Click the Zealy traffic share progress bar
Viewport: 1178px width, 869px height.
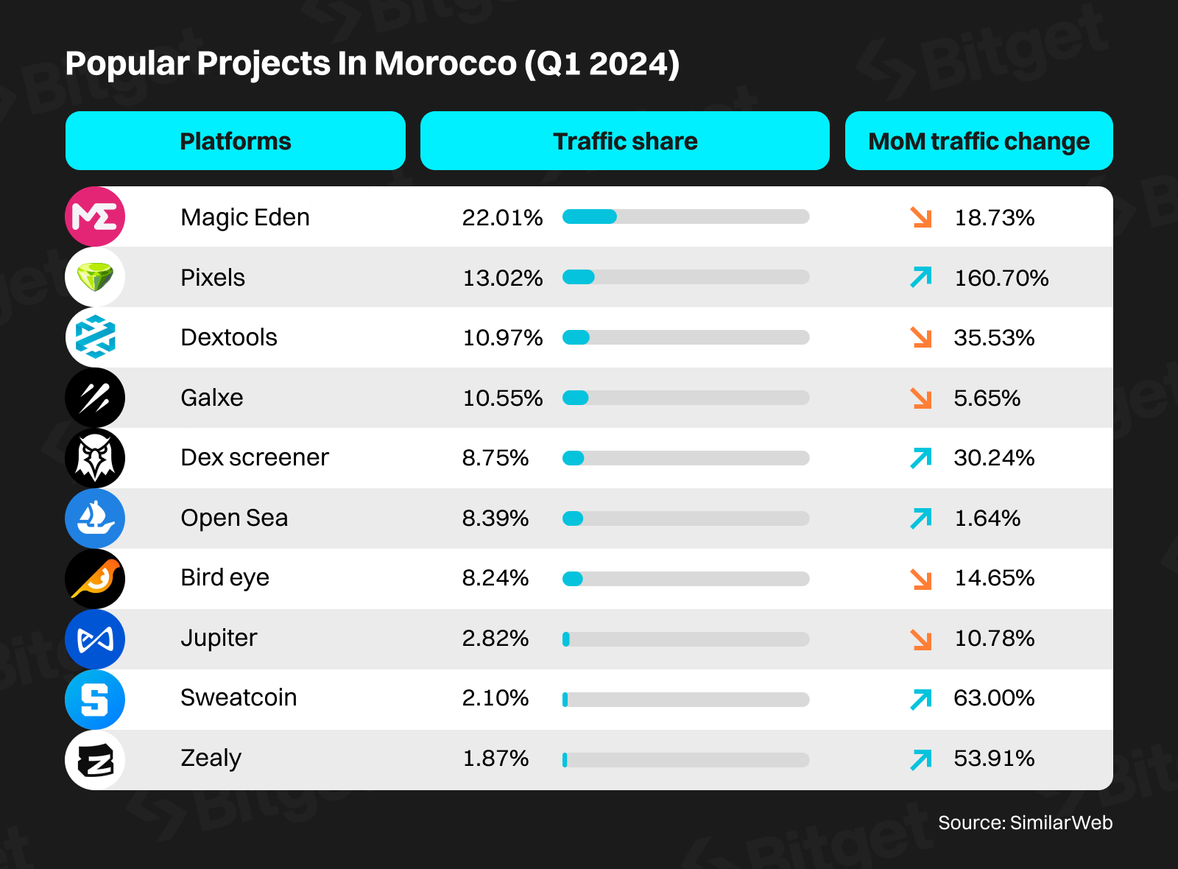(x=685, y=759)
